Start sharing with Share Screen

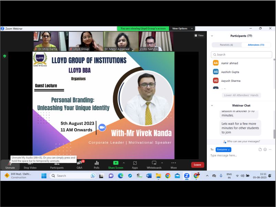coord(116,165)
